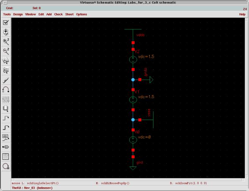Click the V0 instance name label

tap(137, 132)
